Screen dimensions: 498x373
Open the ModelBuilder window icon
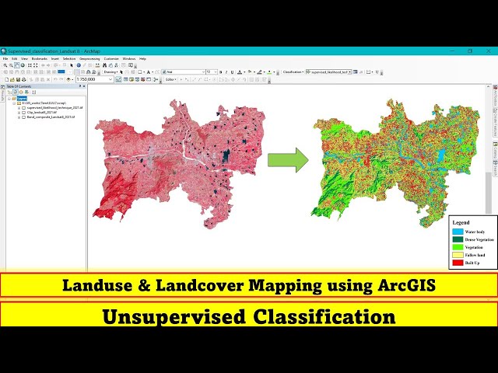(x=155, y=79)
